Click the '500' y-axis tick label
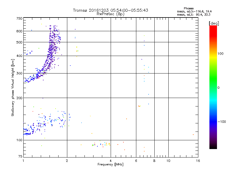This screenshot has width=233, height=175. click(x=19, y=42)
